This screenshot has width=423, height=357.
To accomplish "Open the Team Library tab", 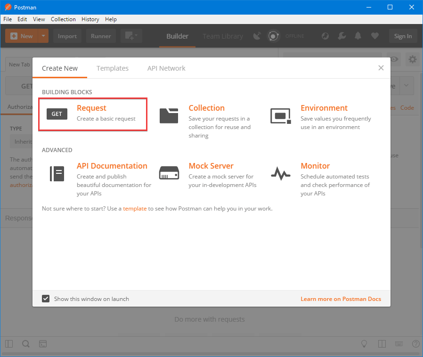I will [223, 36].
